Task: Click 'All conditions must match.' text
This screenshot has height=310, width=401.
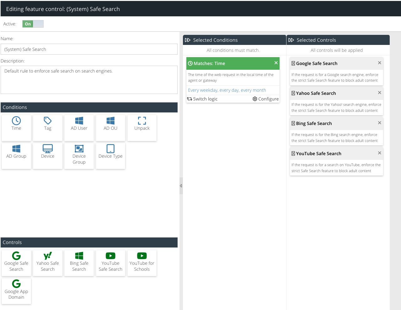Action: click(233, 50)
